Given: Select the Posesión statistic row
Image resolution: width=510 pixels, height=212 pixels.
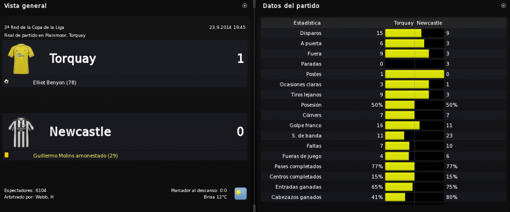Looking at the screenshot, I should point(384,105).
